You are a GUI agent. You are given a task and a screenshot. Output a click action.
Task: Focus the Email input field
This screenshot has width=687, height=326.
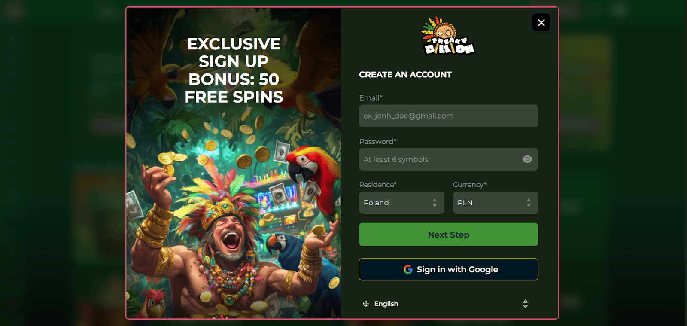448,116
